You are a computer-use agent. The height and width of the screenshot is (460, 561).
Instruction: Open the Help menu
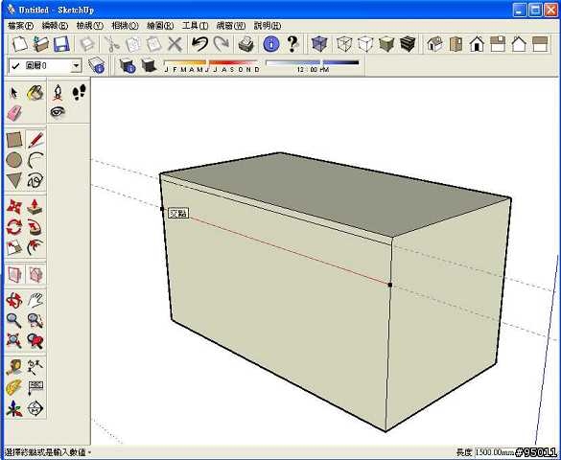point(267,26)
